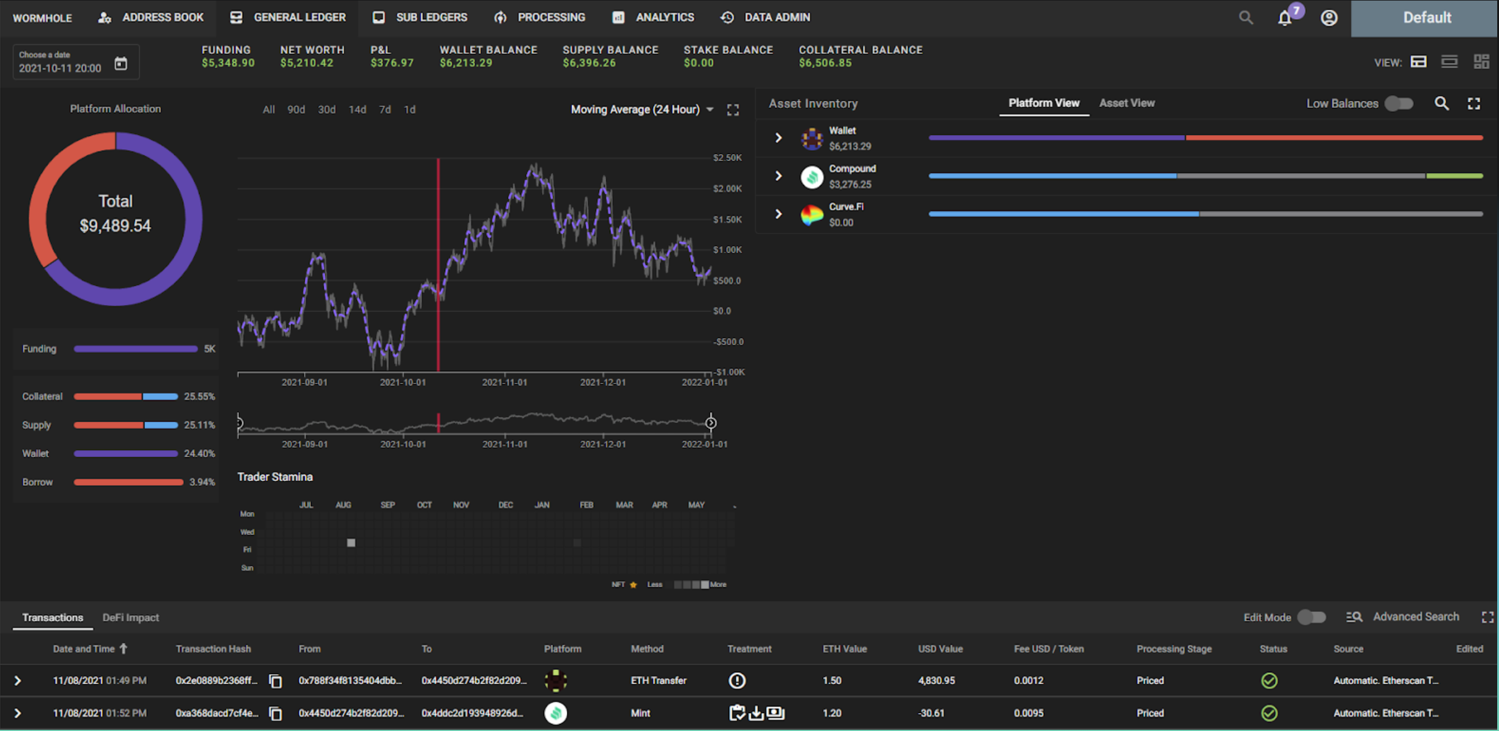Set chart range to 1d
The height and width of the screenshot is (731, 1499).
coord(409,110)
